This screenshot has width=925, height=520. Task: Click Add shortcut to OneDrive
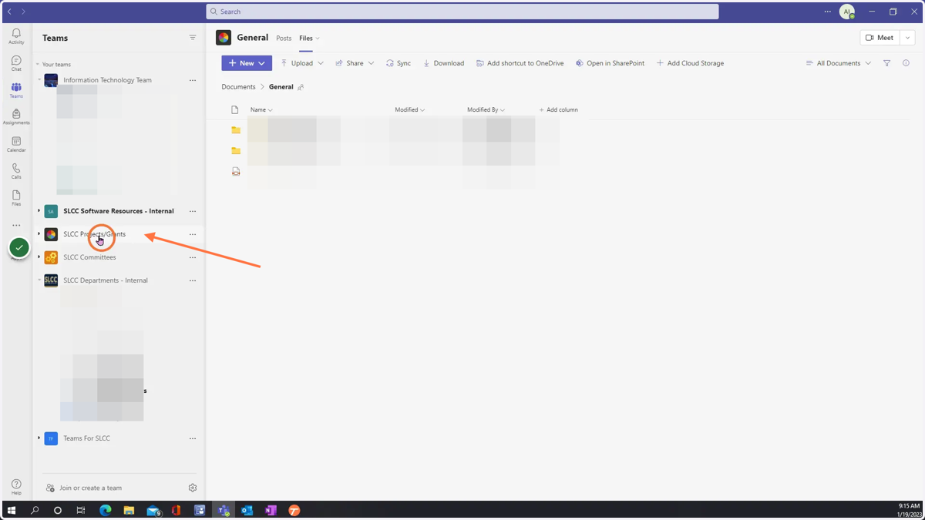pyautogui.click(x=520, y=63)
